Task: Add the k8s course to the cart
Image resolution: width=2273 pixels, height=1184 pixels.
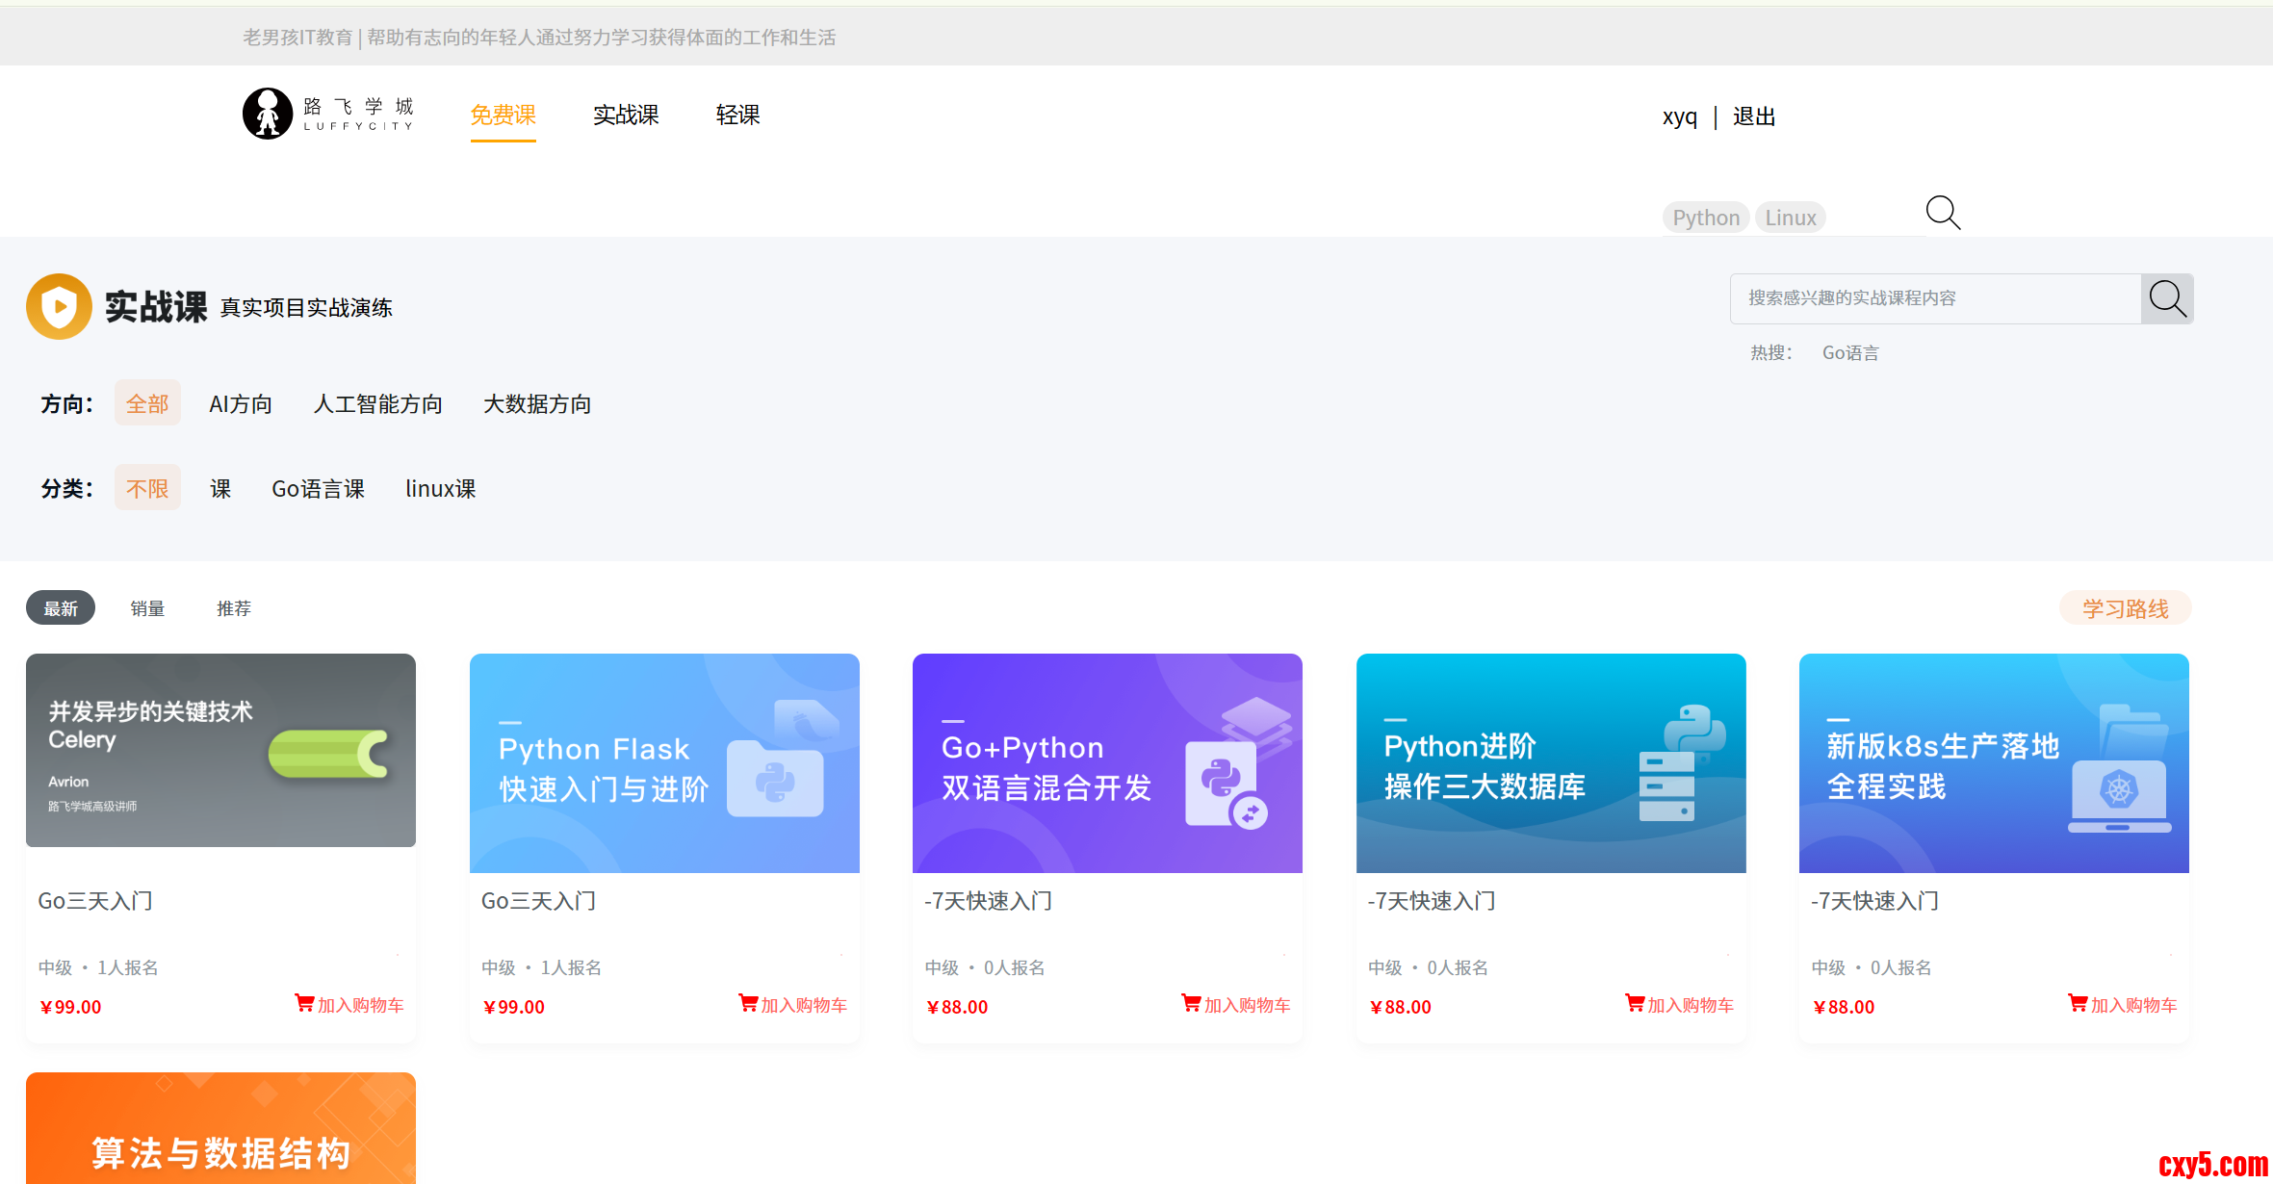Action: tap(2123, 1005)
